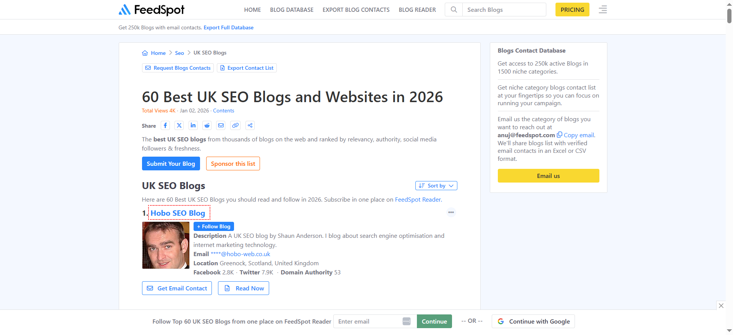Viewport: 733px width, 335px height.
Task: Open the hamburger menu icon
Action: click(x=603, y=10)
